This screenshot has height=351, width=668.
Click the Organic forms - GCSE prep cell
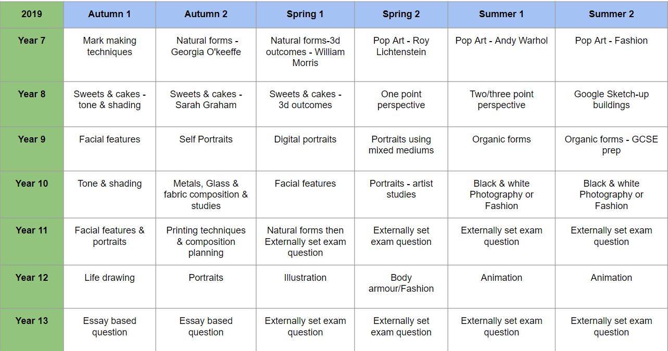611,149
